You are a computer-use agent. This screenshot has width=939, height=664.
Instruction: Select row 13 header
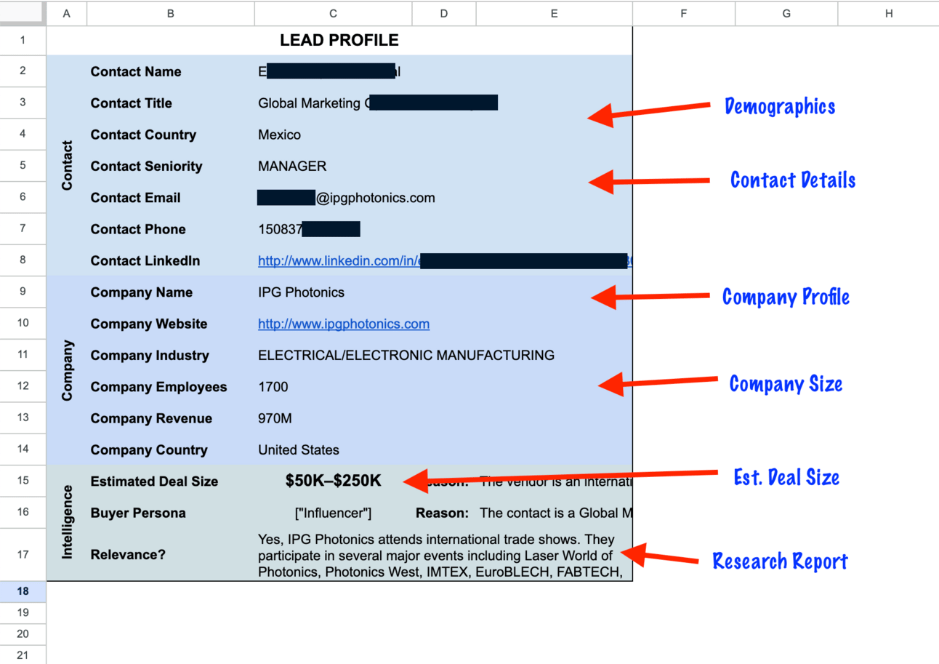point(23,418)
